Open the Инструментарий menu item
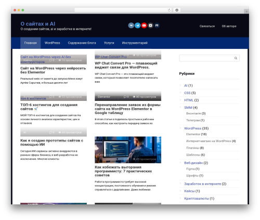 135,43
